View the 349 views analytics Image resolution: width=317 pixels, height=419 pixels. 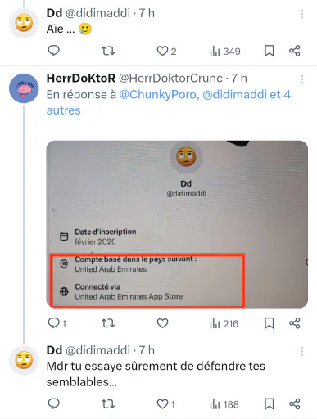click(x=225, y=51)
